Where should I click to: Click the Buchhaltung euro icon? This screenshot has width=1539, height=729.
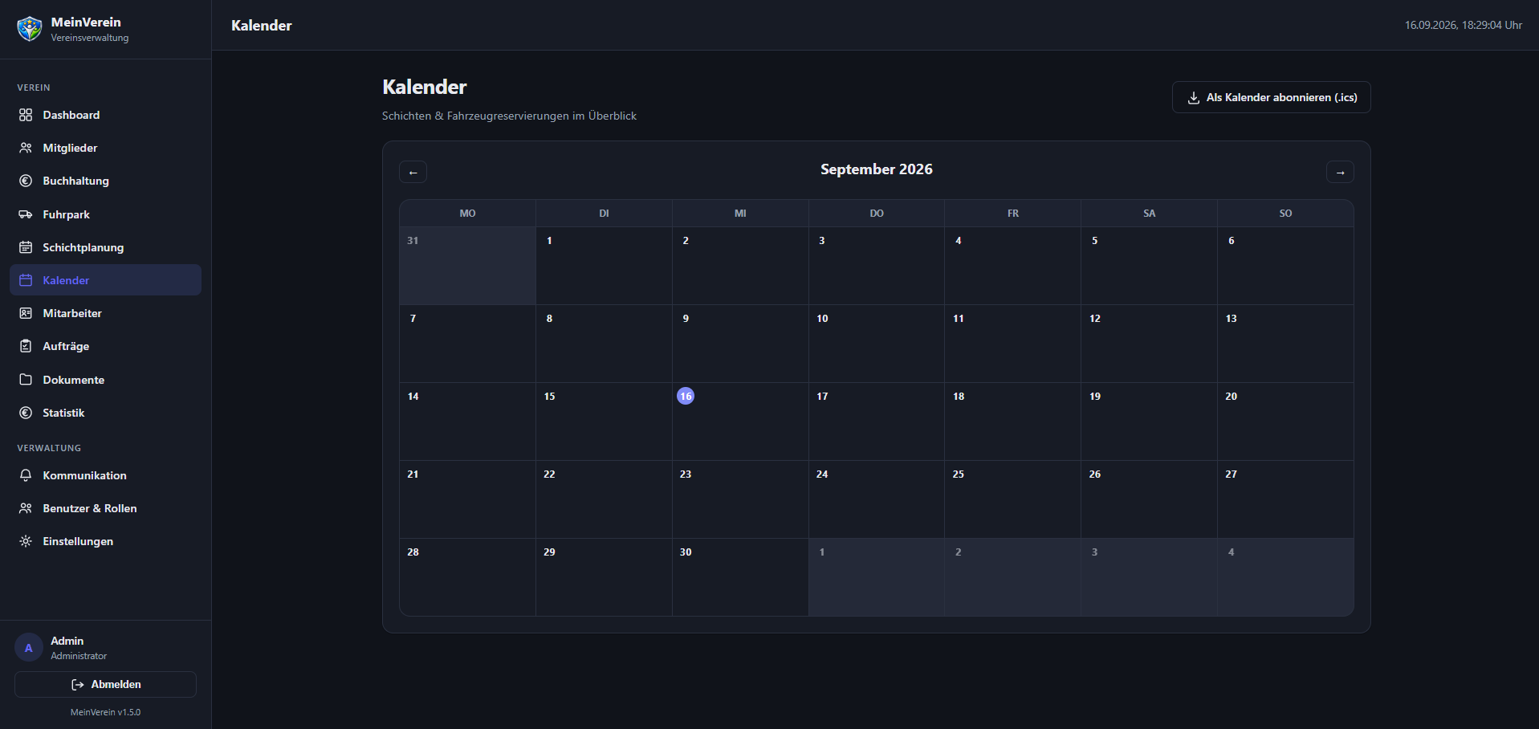(x=26, y=181)
